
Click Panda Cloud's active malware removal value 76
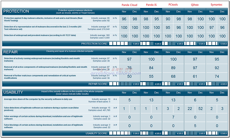[x=129, y=68]
